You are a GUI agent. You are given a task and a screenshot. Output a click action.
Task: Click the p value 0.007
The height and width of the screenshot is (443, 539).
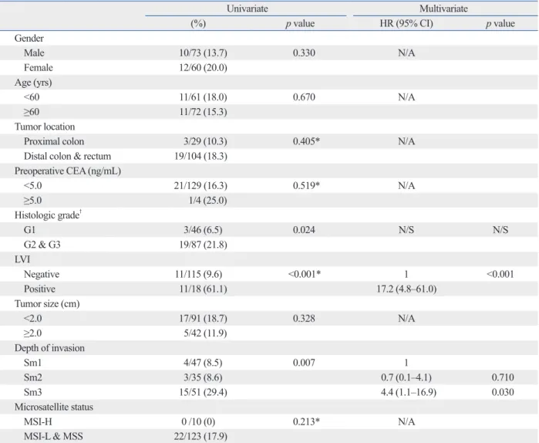click(x=304, y=364)
